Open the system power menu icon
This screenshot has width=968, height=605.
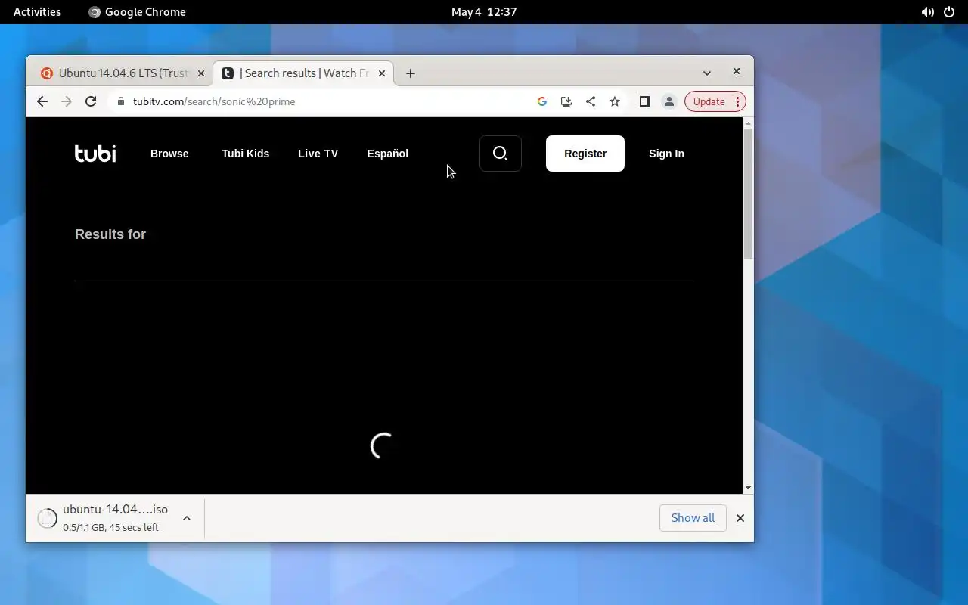point(949,12)
